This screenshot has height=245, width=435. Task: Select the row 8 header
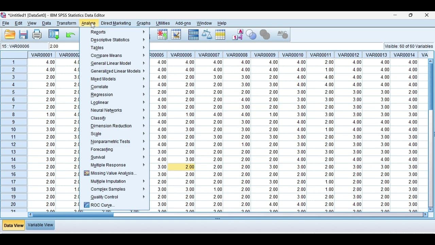[14, 114]
